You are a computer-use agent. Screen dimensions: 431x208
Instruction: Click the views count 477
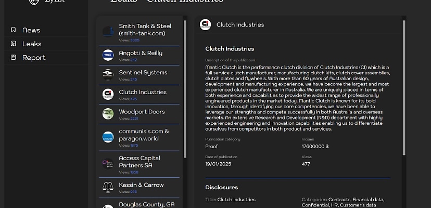coord(306,164)
